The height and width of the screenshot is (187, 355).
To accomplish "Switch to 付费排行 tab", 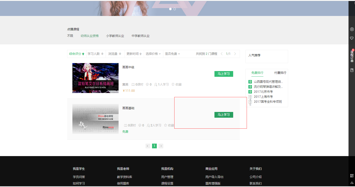I will pyautogui.click(x=280, y=73).
